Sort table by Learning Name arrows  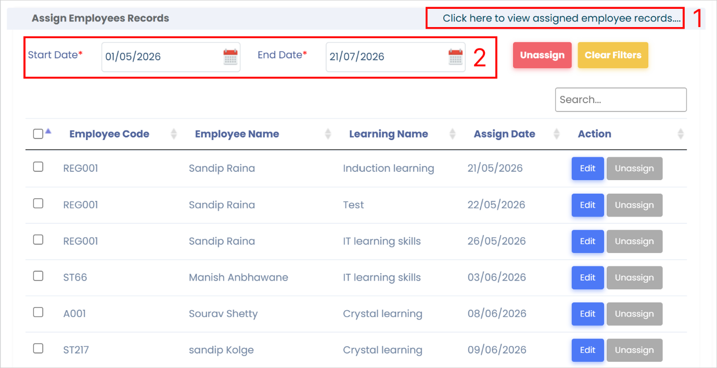(x=452, y=134)
